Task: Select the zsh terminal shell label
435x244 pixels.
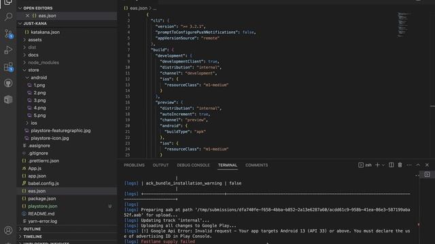Action: (368, 165)
